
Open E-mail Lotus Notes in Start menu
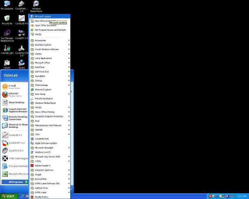point(15,87)
